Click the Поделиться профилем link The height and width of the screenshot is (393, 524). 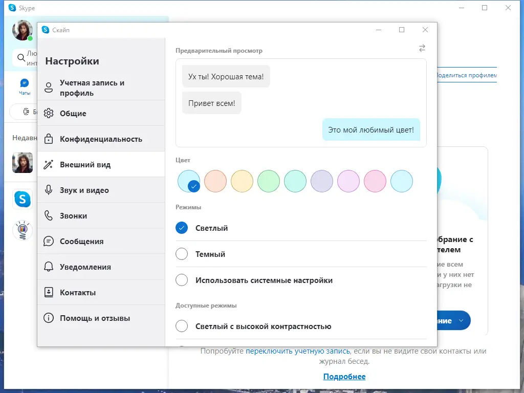[x=468, y=75]
